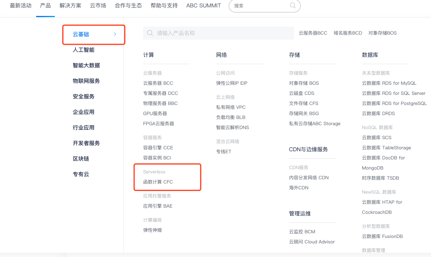Open 弹性伸缩 product link
The width and height of the screenshot is (431, 257).
(152, 230)
